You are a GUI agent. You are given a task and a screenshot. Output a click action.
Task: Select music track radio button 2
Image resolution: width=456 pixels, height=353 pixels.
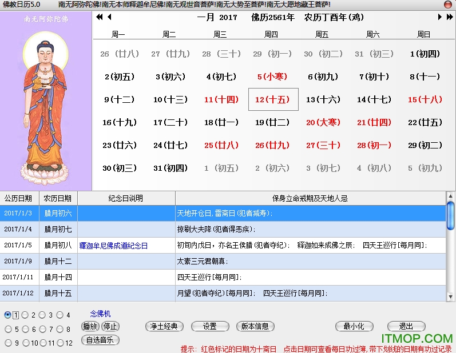coord(25,315)
